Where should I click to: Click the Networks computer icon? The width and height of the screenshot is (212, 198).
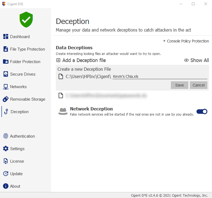tap(6, 87)
